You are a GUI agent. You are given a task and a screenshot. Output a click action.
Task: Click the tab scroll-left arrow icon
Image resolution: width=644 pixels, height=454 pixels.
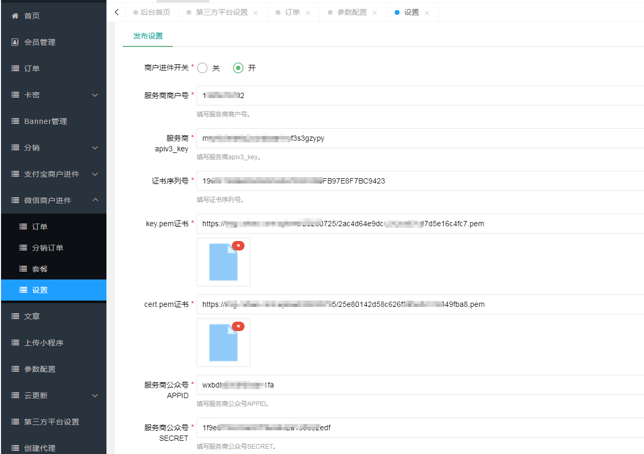point(116,12)
